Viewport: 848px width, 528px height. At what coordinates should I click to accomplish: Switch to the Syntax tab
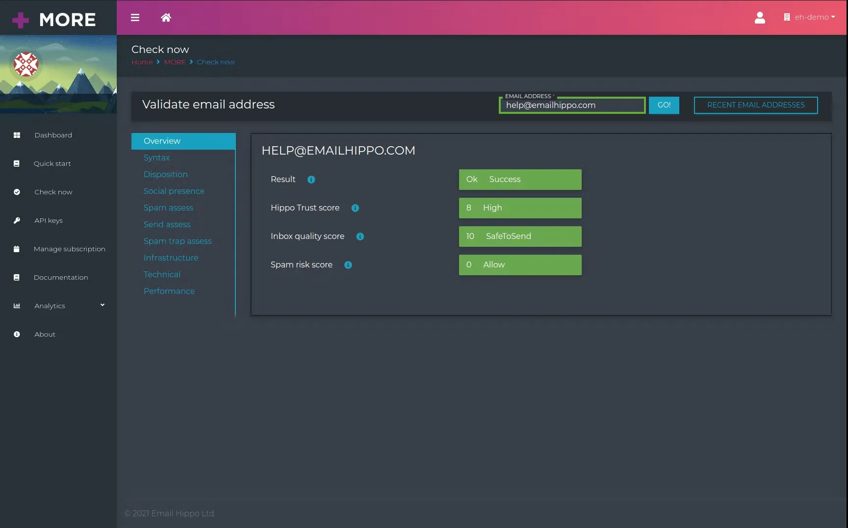156,158
